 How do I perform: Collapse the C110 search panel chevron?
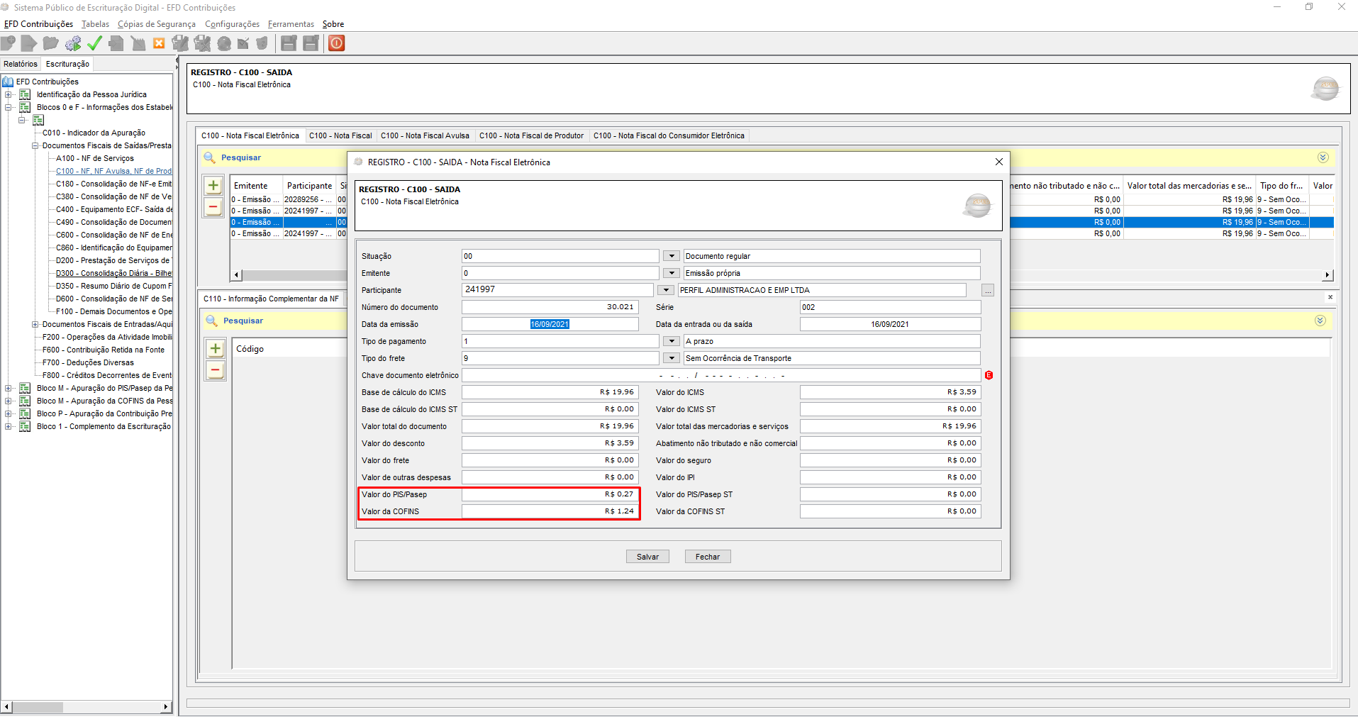1320,321
